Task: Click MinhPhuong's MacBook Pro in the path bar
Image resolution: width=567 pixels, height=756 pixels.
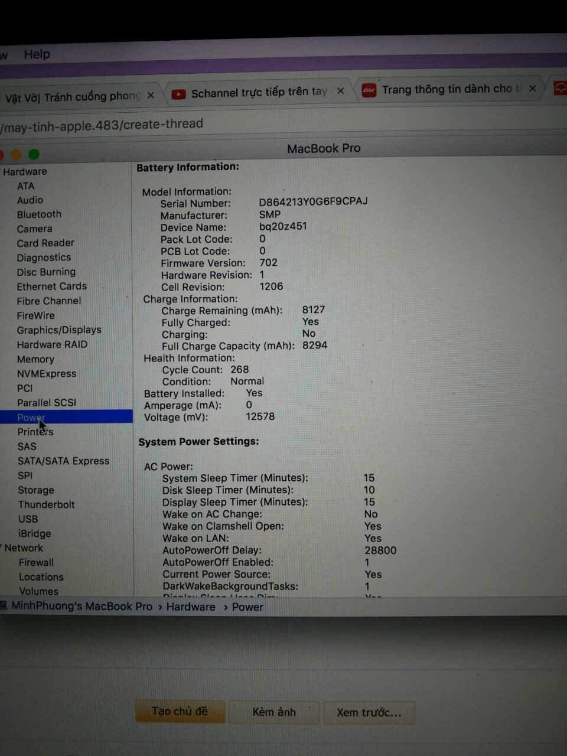Action: [x=82, y=607]
